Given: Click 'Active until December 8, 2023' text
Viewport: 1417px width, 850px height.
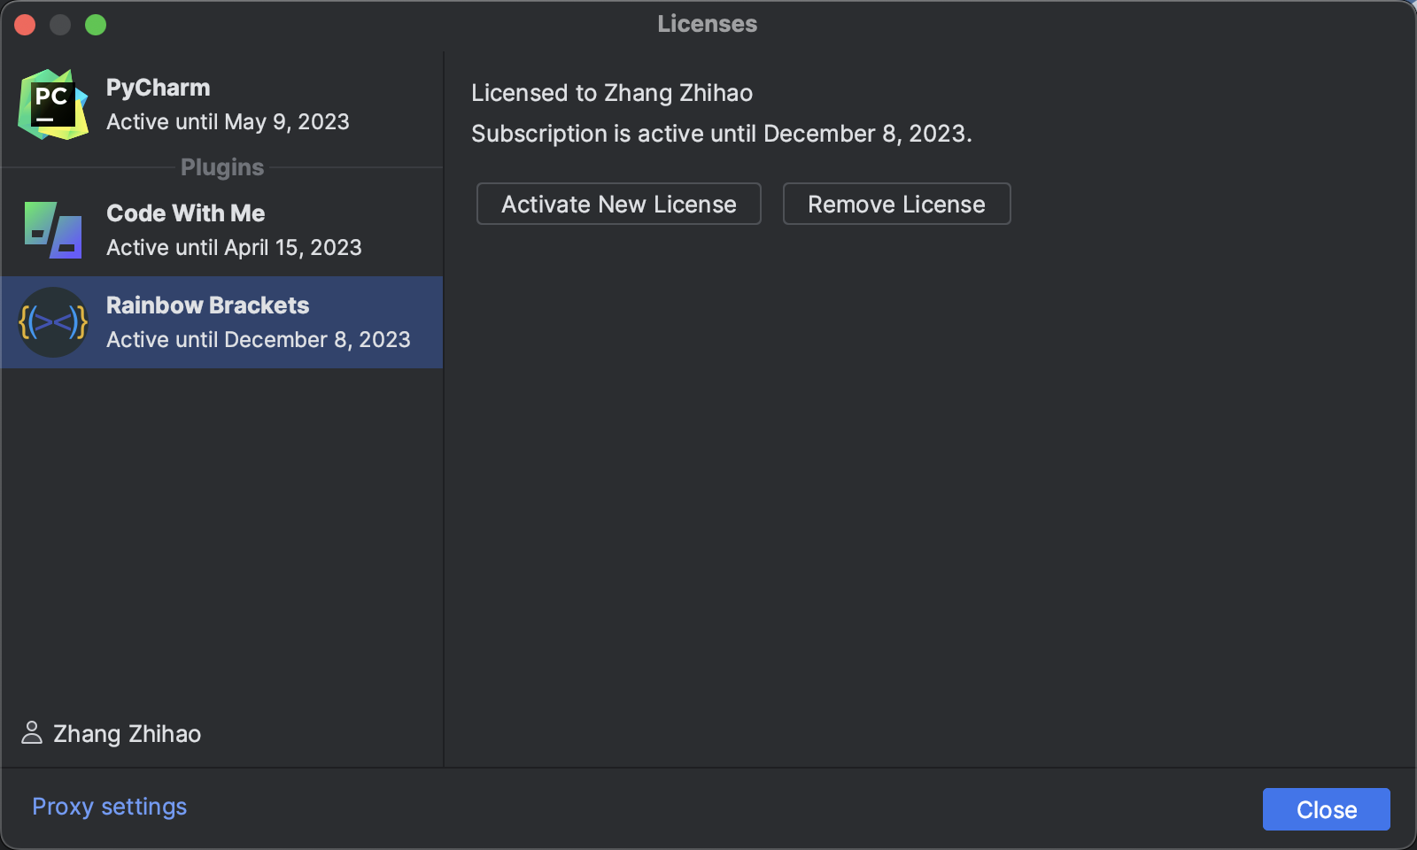Looking at the screenshot, I should [x=258, y=339].
